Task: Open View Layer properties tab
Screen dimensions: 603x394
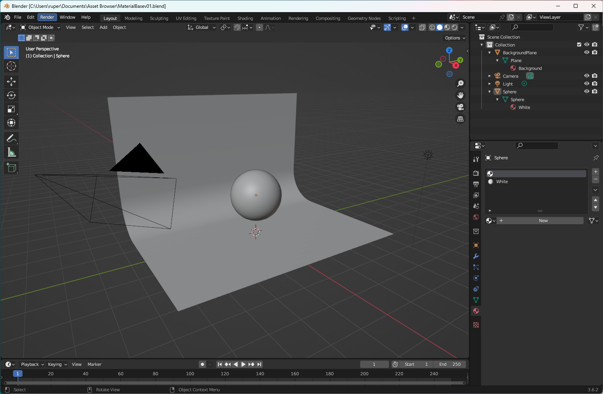Action: point(476,195)
